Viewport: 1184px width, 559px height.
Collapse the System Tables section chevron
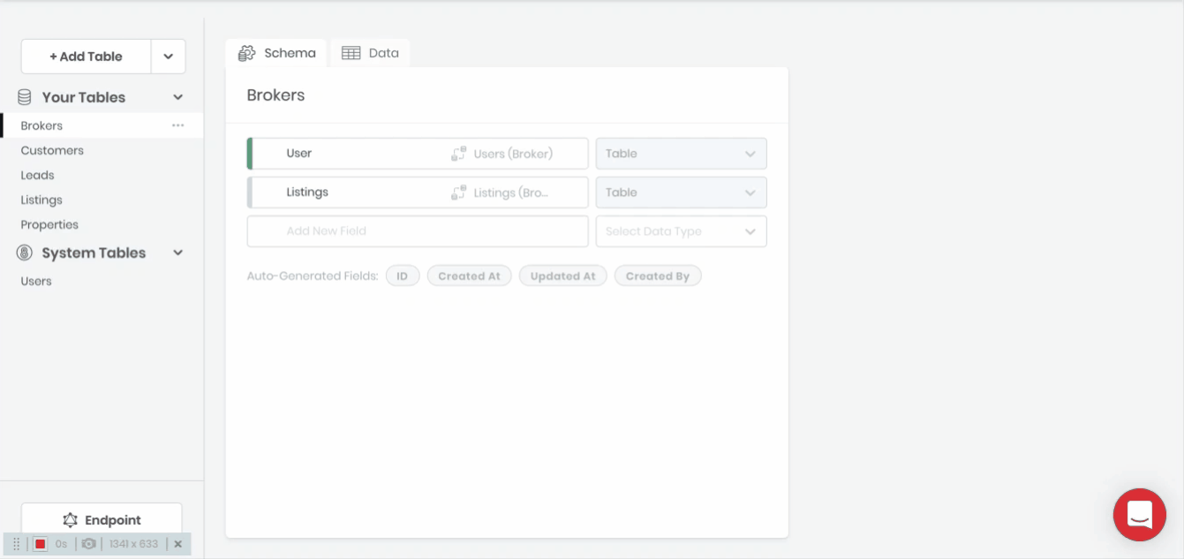[x=177, y=253]
